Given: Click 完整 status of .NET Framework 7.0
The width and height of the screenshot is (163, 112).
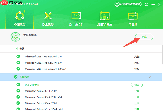Looking at the screenshot, I should 137,57.
